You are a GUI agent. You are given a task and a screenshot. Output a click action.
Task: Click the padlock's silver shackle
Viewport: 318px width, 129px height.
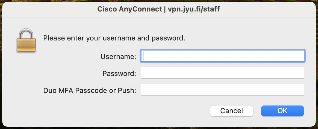pos(26,33)
